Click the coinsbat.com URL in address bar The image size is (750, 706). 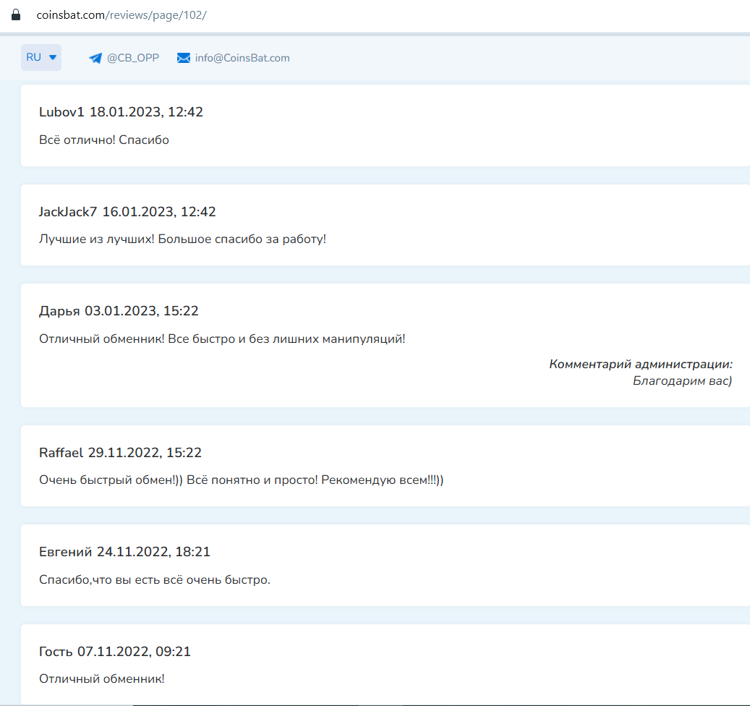coord(122,14)
